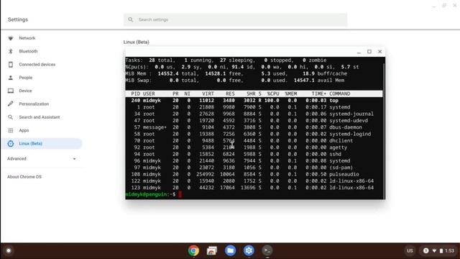Click the search magnifier in settings bar
This screenshot has height=259, width=460.
(x=131, y=19)
